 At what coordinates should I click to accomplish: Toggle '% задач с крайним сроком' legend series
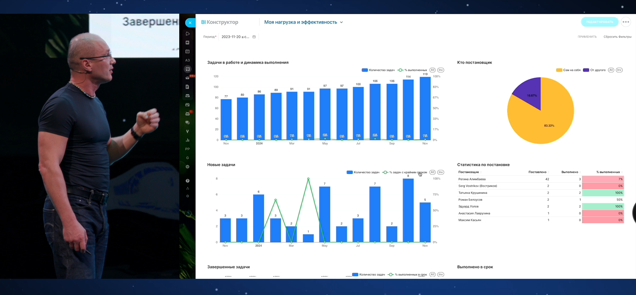coord(404,172)
